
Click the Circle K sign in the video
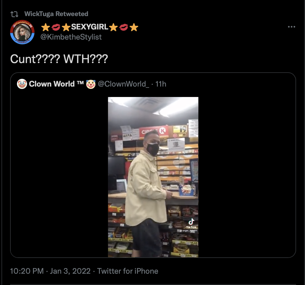click(x=154, y=131)
